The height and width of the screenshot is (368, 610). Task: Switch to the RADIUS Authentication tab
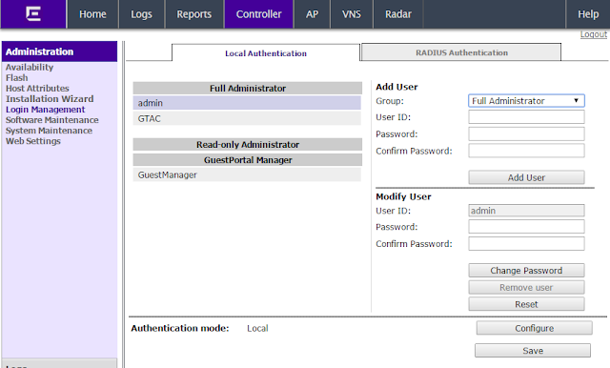point(461,52)
